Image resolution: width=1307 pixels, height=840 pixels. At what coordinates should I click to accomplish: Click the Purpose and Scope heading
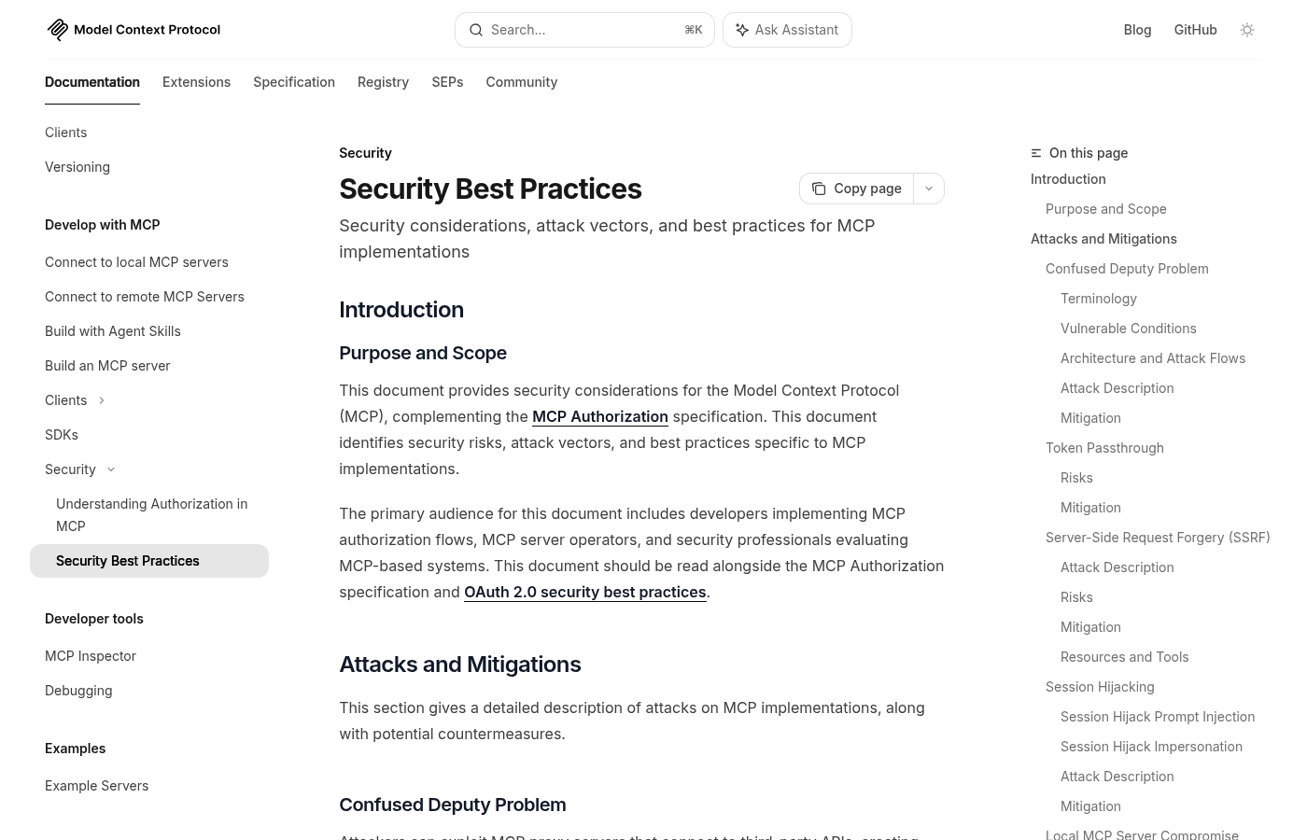[423, 353]
